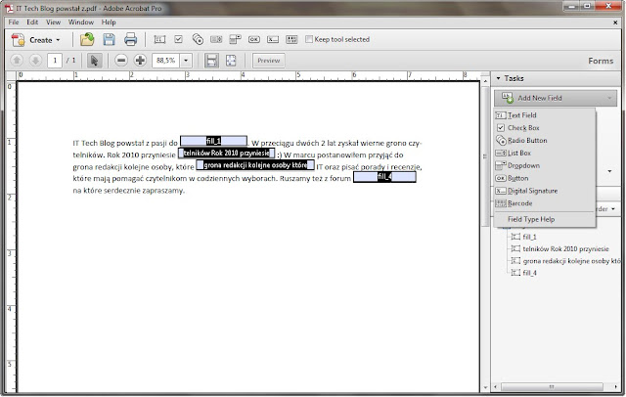Enable Keep tool selected checkbox

[x=309, y=39]
